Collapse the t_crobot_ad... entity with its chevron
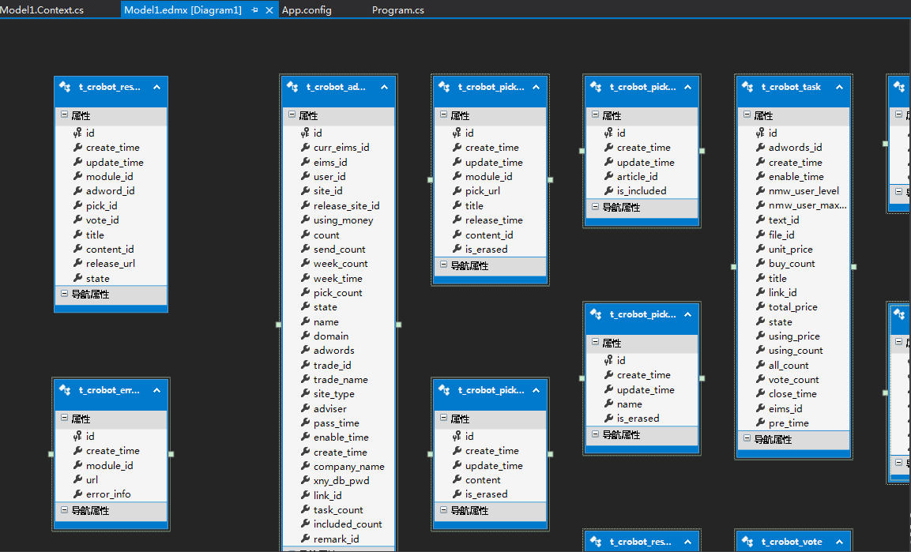The height and width of the screenshot is (552, 911). click(x=384, y=87)
